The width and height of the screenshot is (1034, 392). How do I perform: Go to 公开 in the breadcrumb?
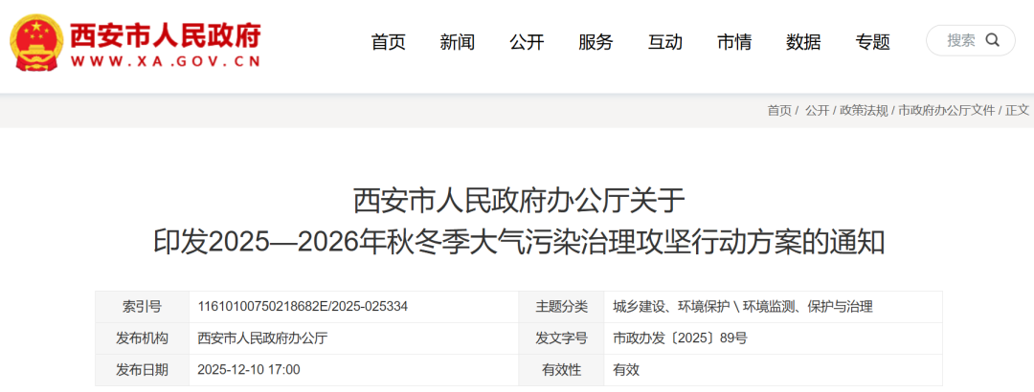coord(817,111)
